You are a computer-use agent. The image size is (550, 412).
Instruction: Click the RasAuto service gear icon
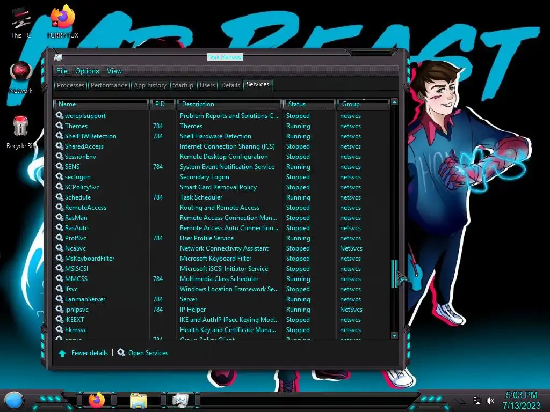[x=59, y=227]
